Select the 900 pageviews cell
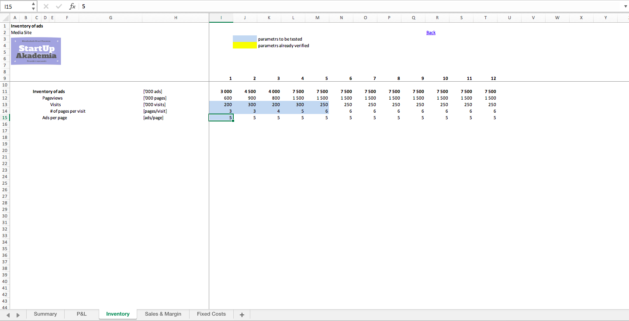This screenshot has height=321, width=629. pyautogui.click(x=245, y=98)
